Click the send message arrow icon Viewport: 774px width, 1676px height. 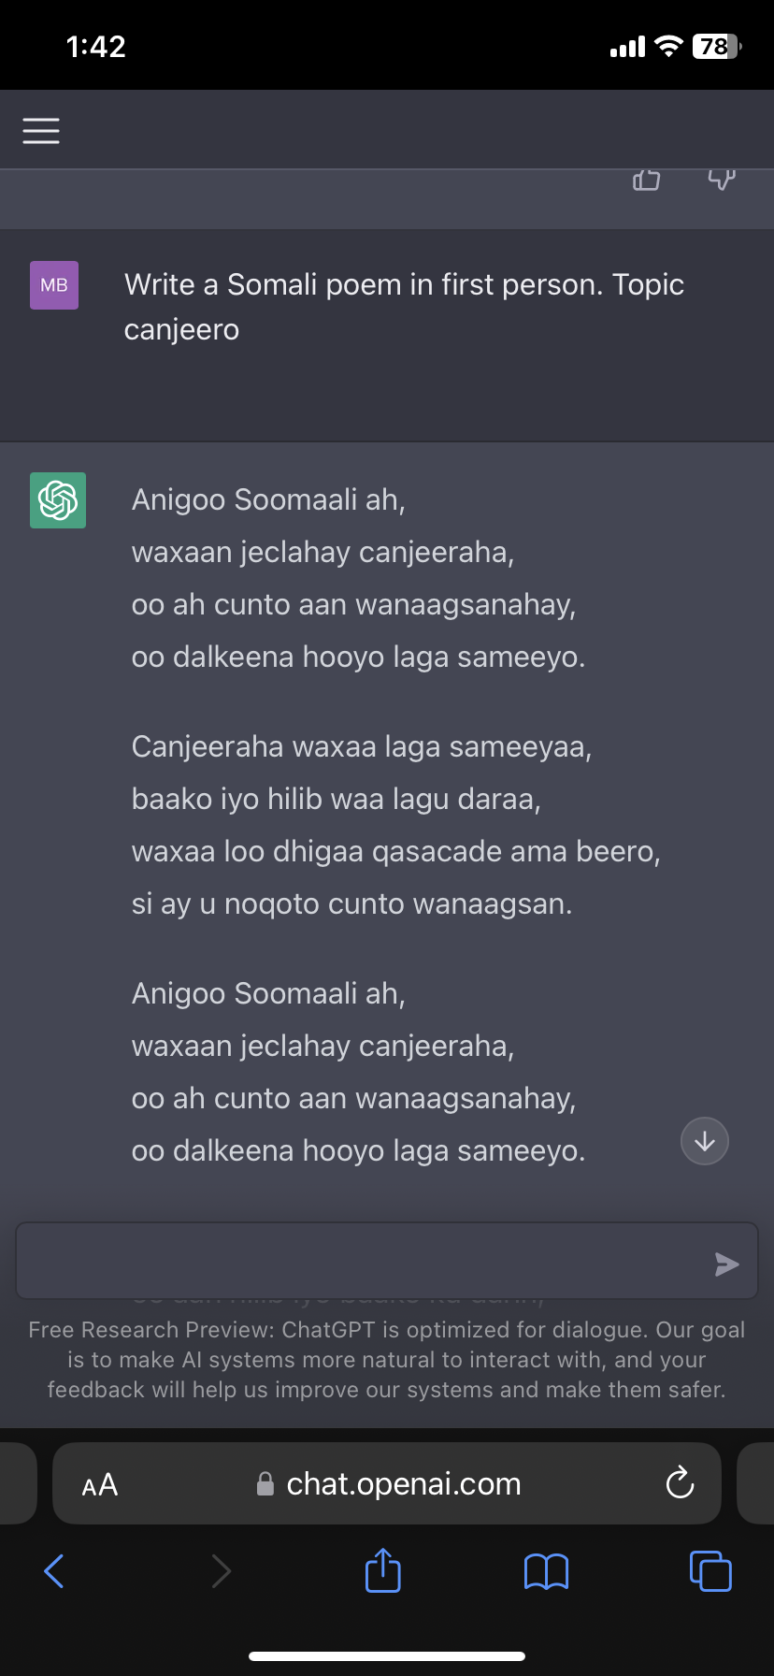[x=726, y=1264]
